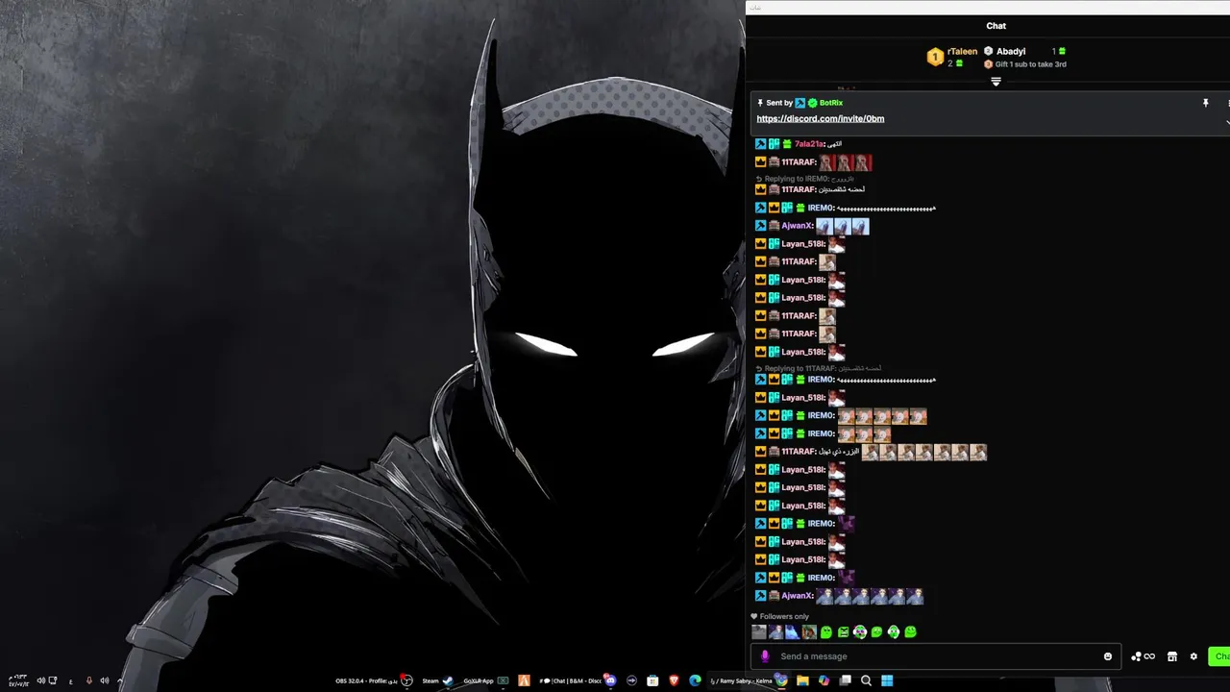Click the BotRix sender name
Viewport: 1230px width, 692px height.
[831, 103]
